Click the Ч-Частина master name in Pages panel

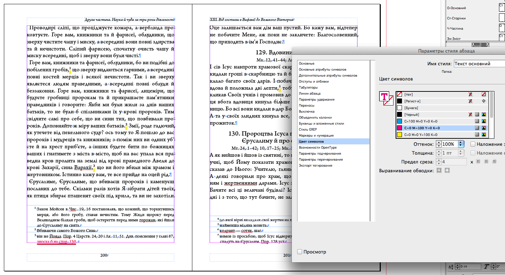coord(455,28)
